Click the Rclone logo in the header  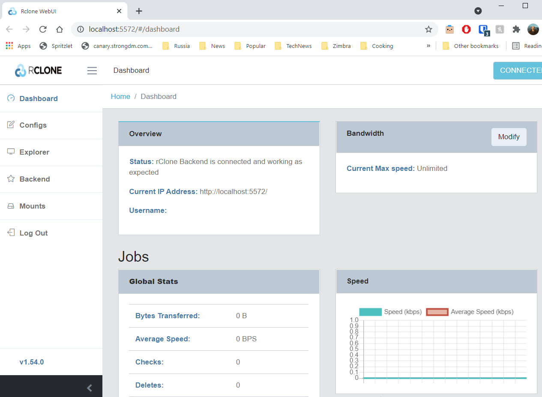(x=38, y=70)
